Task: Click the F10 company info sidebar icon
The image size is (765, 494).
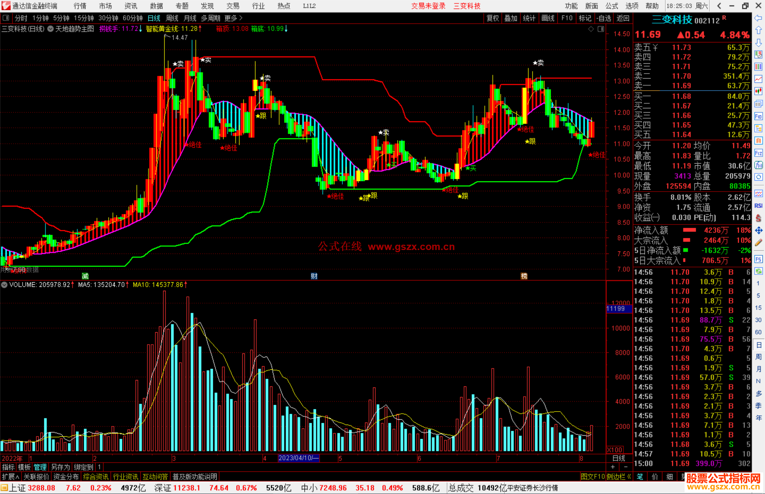Action: click(758, 116)
